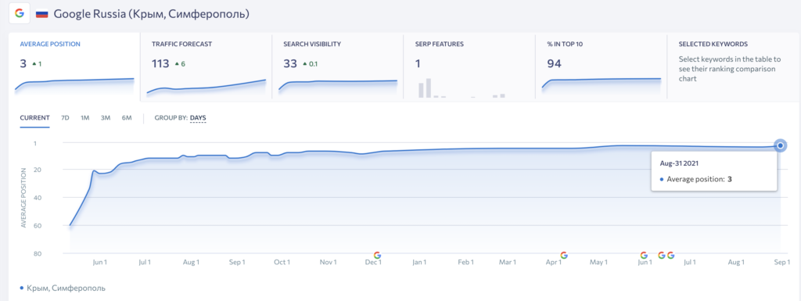Screen dimensions: 801x301
Task: Click the 'Oct 1' x-axis label
Action: (282, 262)
